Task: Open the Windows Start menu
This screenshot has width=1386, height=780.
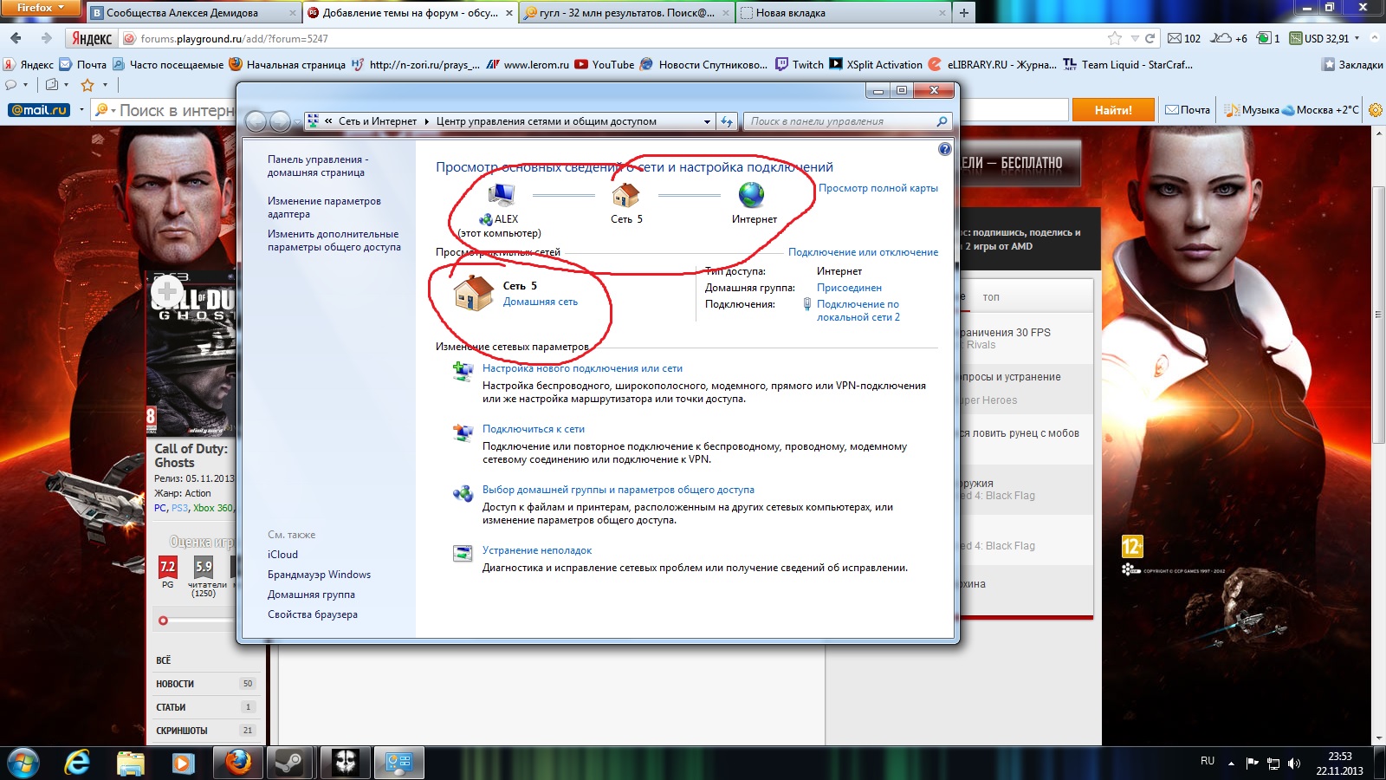Action: [x=23, y=763]
